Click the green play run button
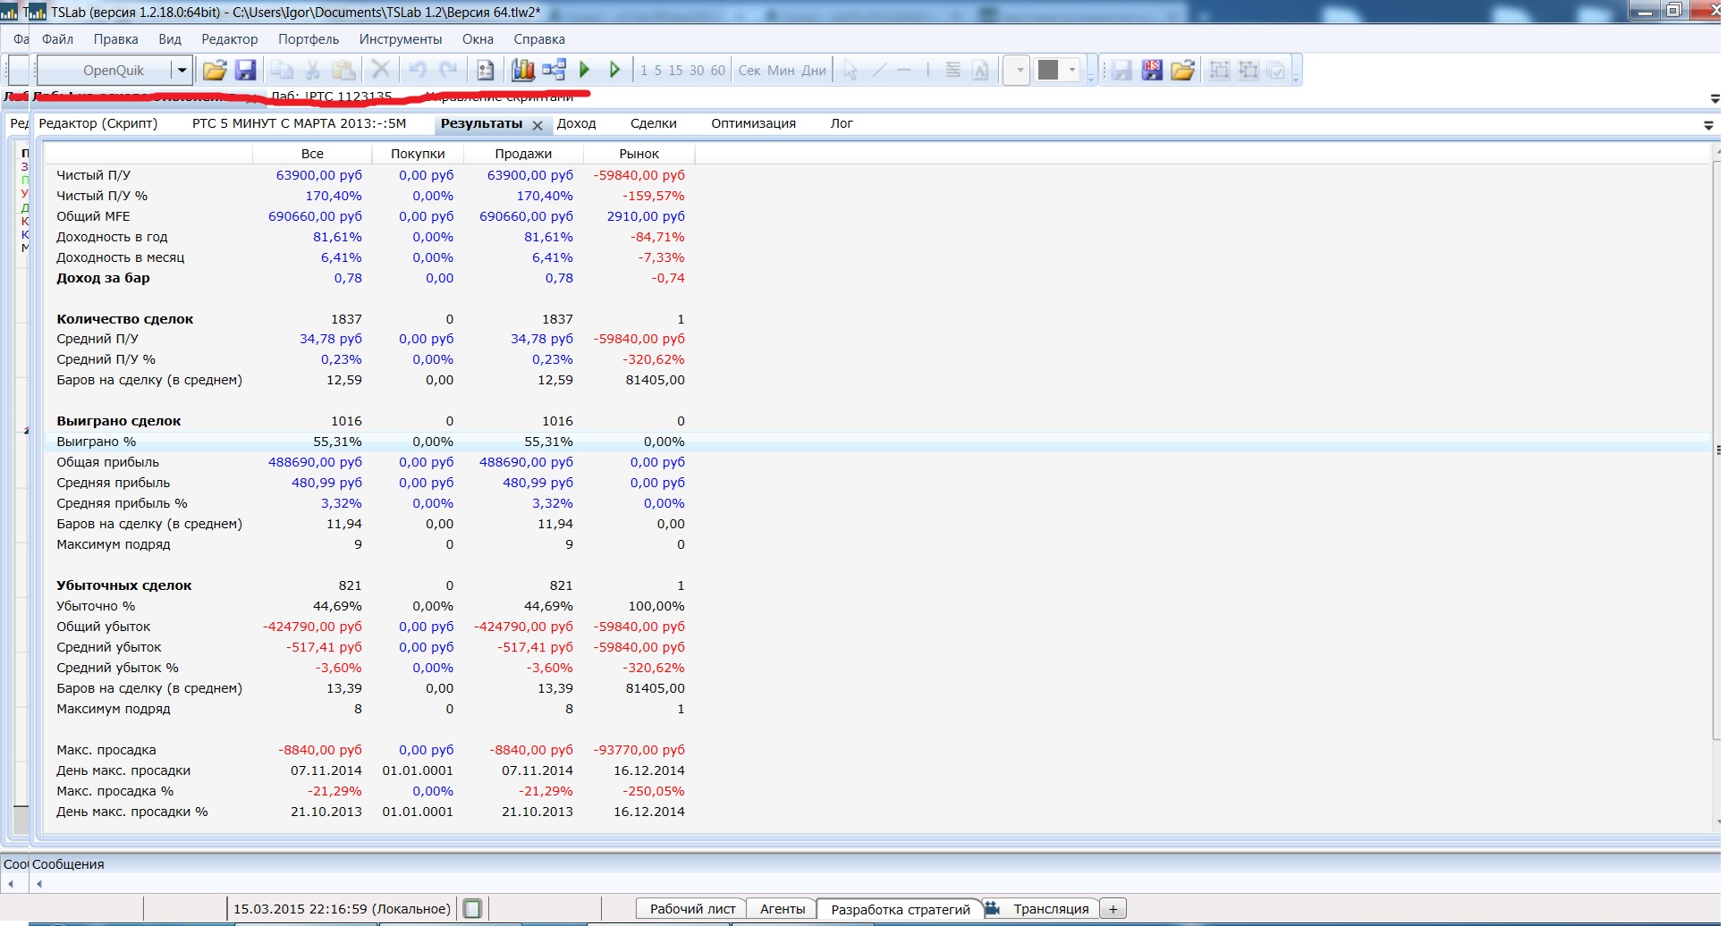This screenshot has height=926, width=1727. pyautogui.click(x=585, y=70)
